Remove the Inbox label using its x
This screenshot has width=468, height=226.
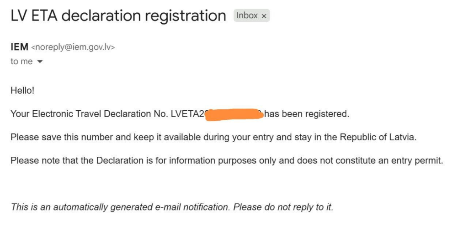(x=264, y=16)
